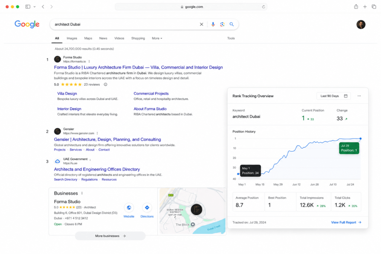
Task: Open the Businesses section options menu
Action: [x=82, y=193]
